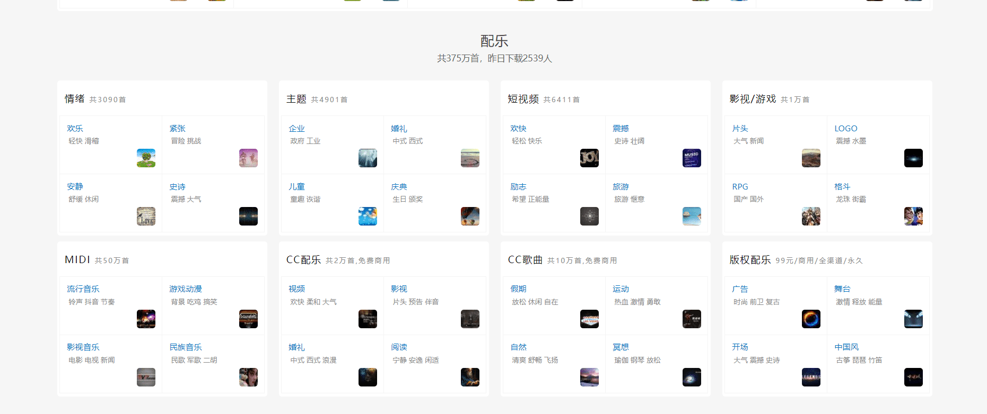Click the 民族音乐 portrait thumbnail
The image size is (987, 414).
(x=248, y=377)
